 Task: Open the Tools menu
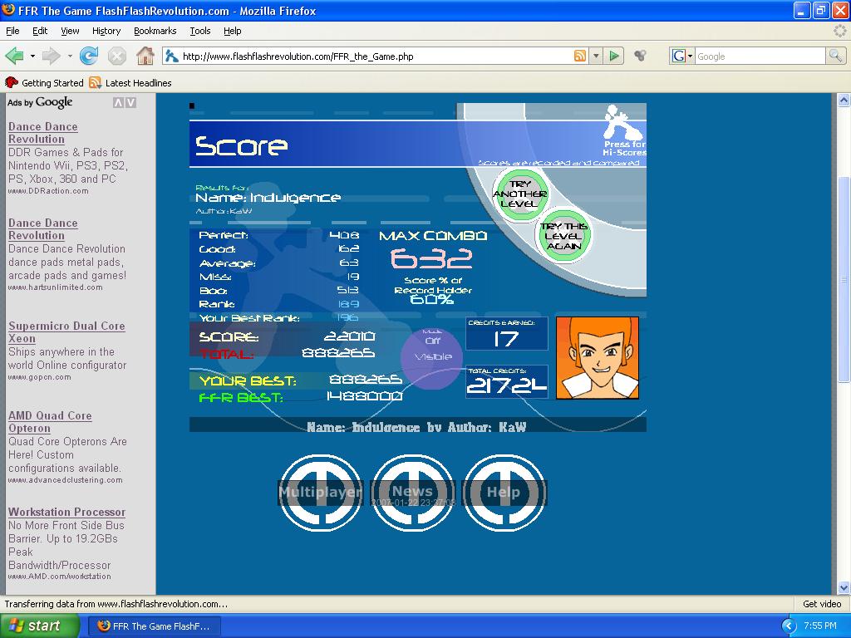(199, 31)
